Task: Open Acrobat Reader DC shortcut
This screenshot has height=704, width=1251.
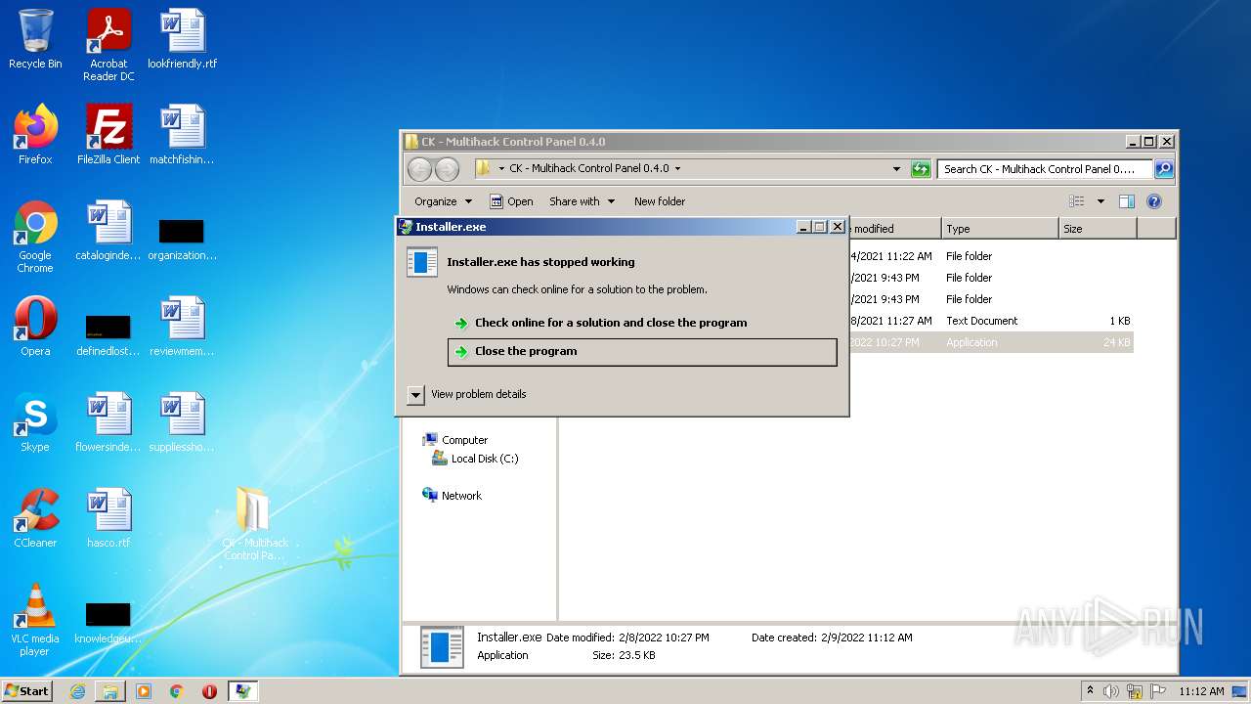Action: (108, 45)
